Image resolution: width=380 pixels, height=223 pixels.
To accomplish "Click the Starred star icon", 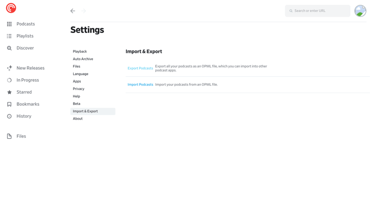I will click(9, 92).
